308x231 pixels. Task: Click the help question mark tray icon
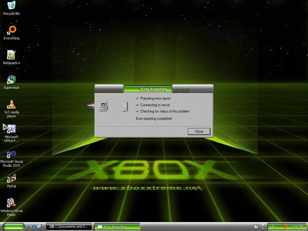point(256,226)
